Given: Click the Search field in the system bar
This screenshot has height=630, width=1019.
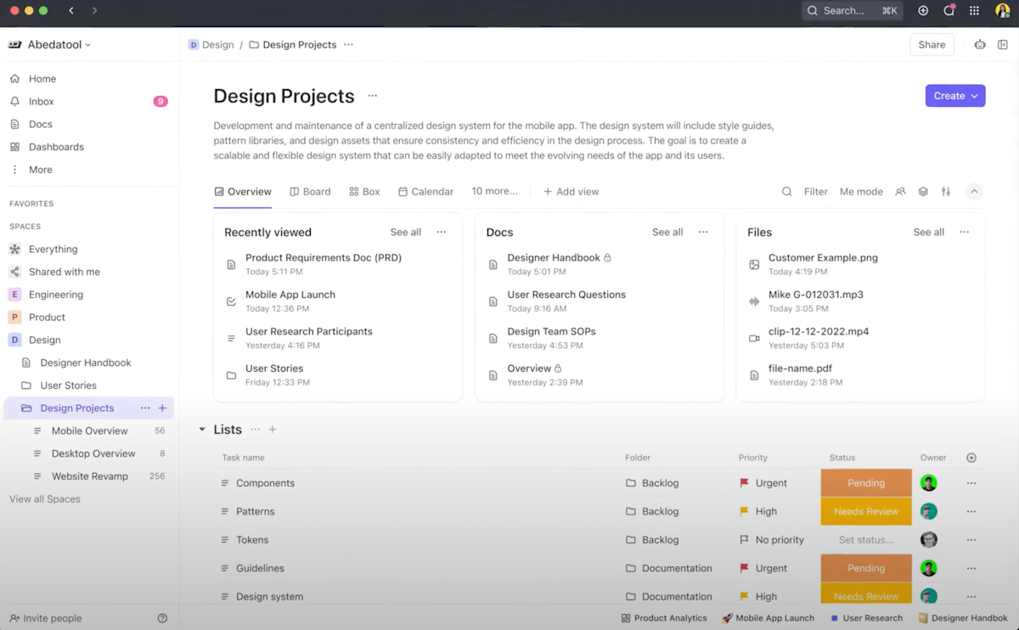Looking at the screenshot, I should (851, 10).
